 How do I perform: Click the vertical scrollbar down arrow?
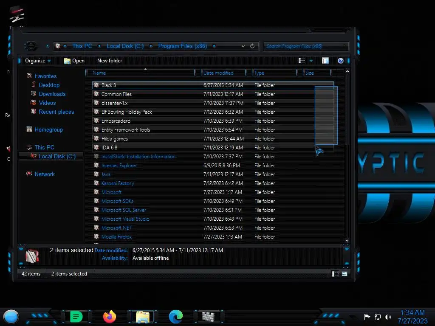(347, 240)
